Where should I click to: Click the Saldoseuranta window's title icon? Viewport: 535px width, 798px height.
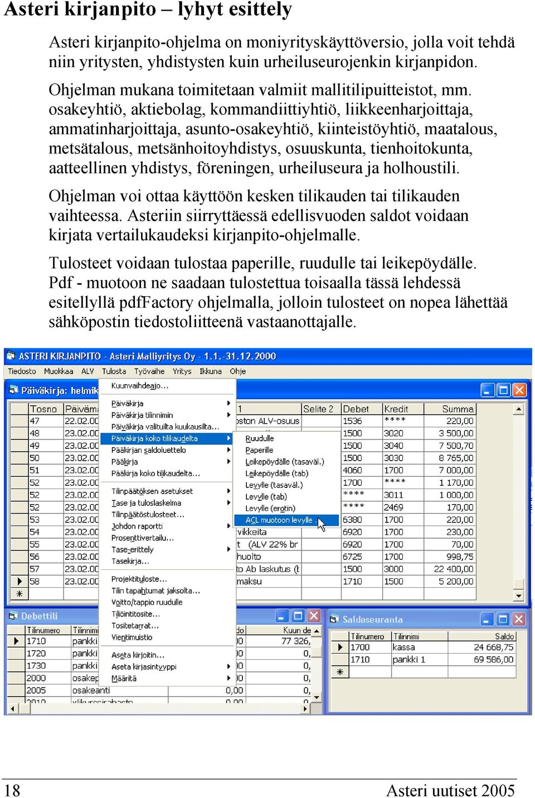pyautogui.click(x=334, y=619)
